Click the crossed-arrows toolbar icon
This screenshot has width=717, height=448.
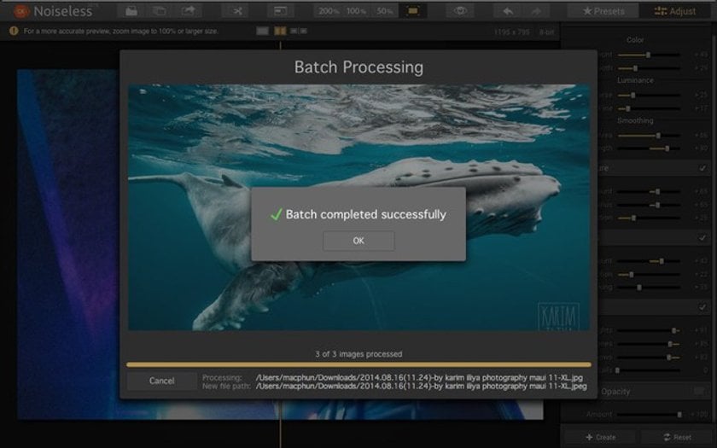(x=237, y=11)
